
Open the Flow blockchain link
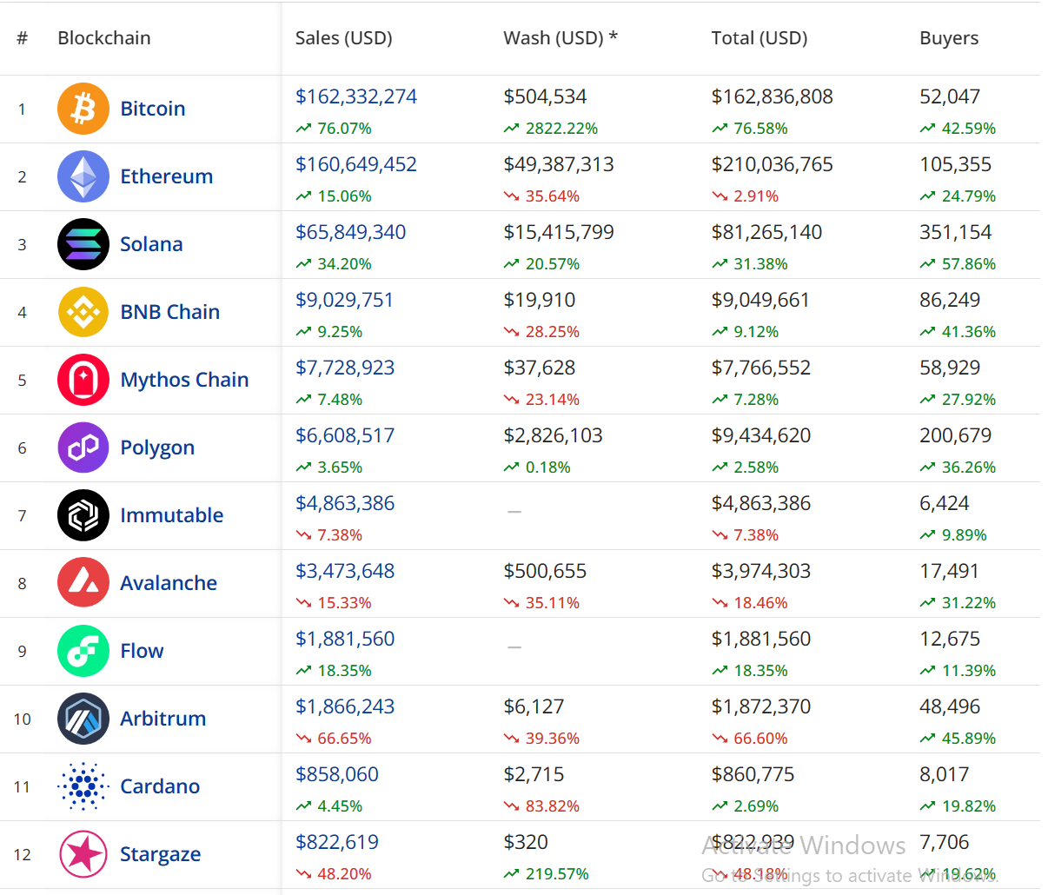142,651
